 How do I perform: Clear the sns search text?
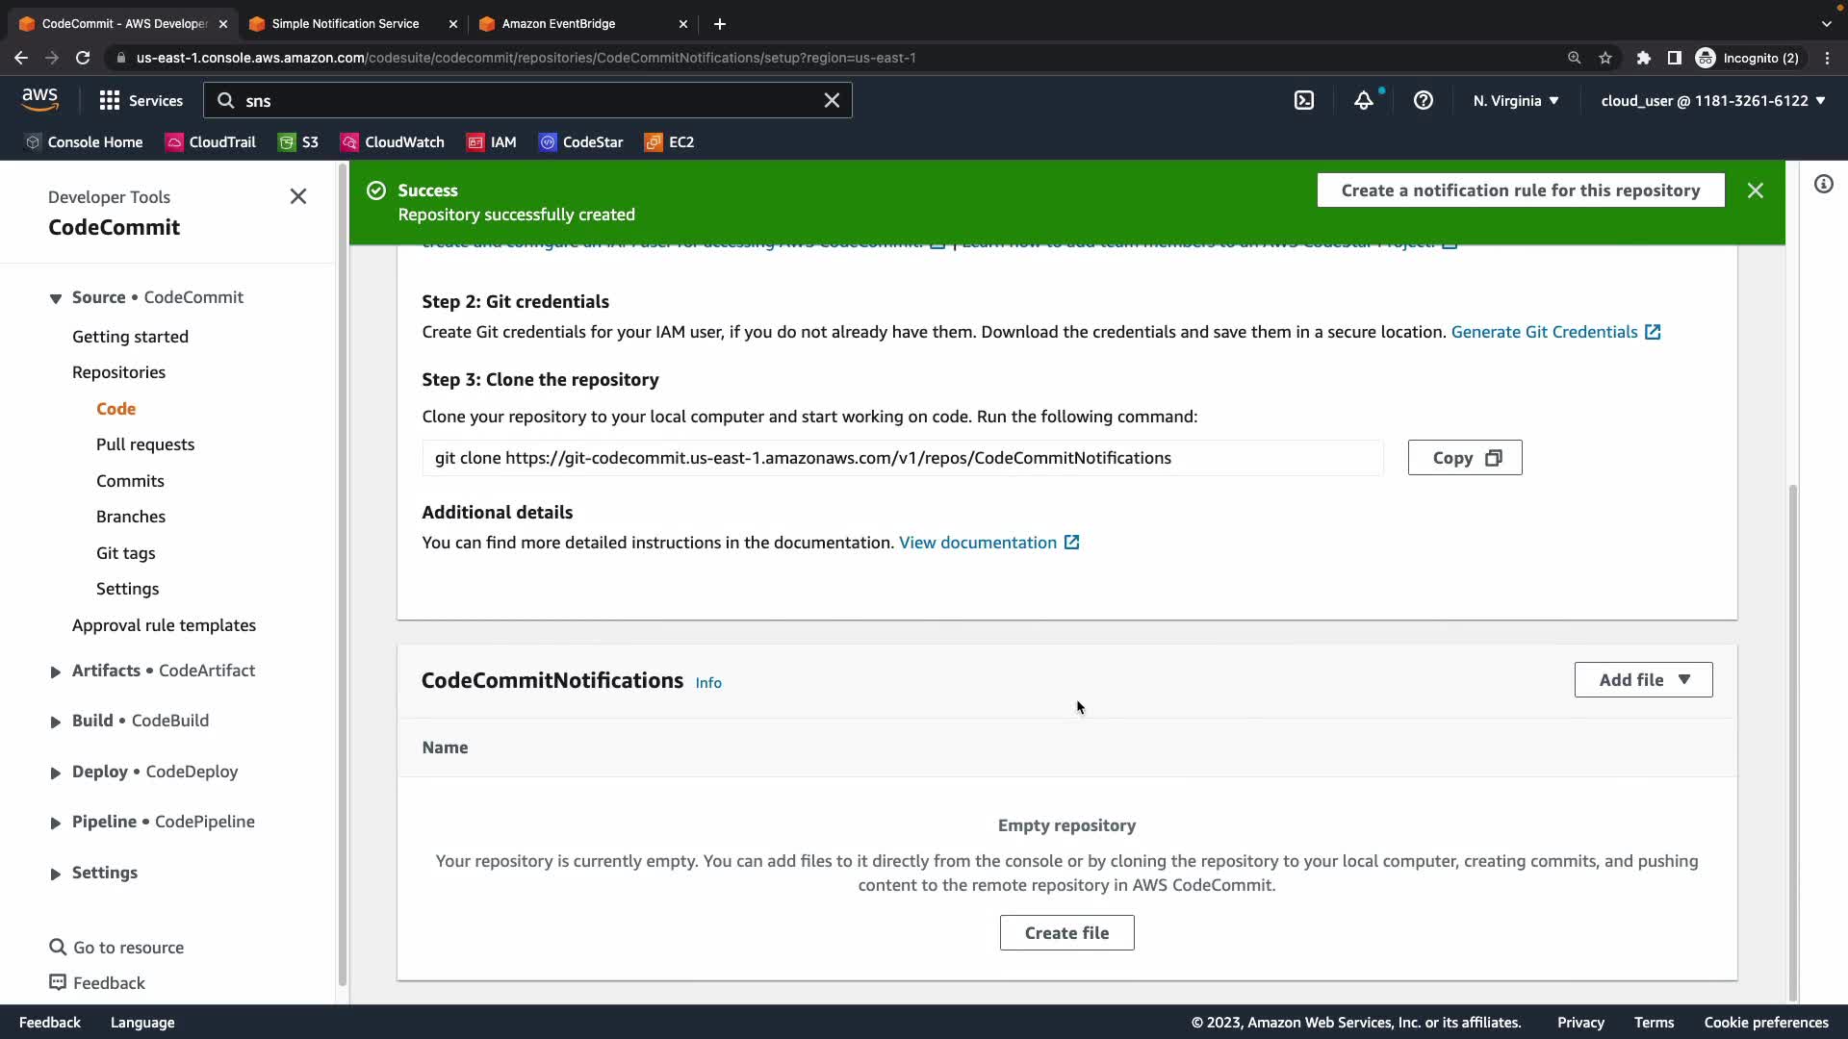[x=832, y=100]
